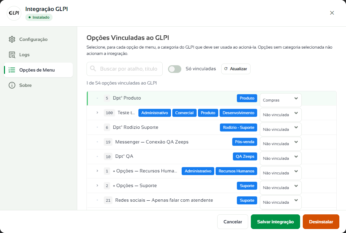This screenshot has height=233, width=346.
Task: Click the shortcut number 5 badge
Action: (107, 98)
